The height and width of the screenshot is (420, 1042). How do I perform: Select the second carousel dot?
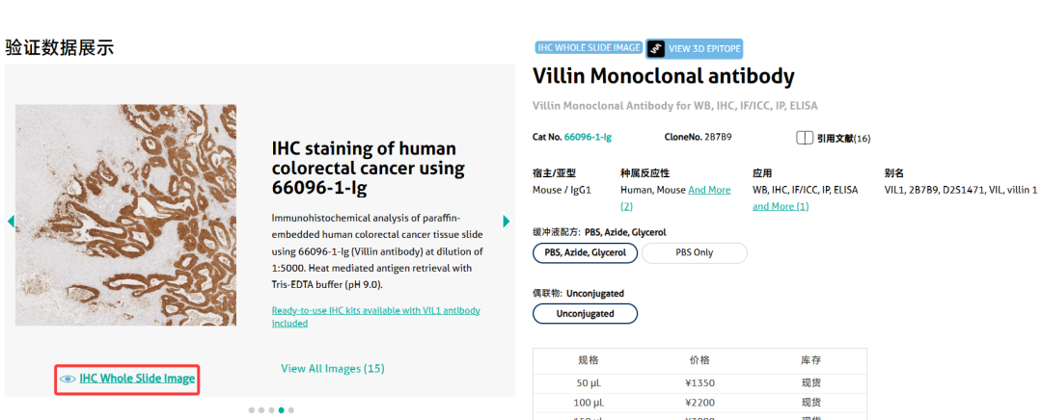tap(261, 410)
